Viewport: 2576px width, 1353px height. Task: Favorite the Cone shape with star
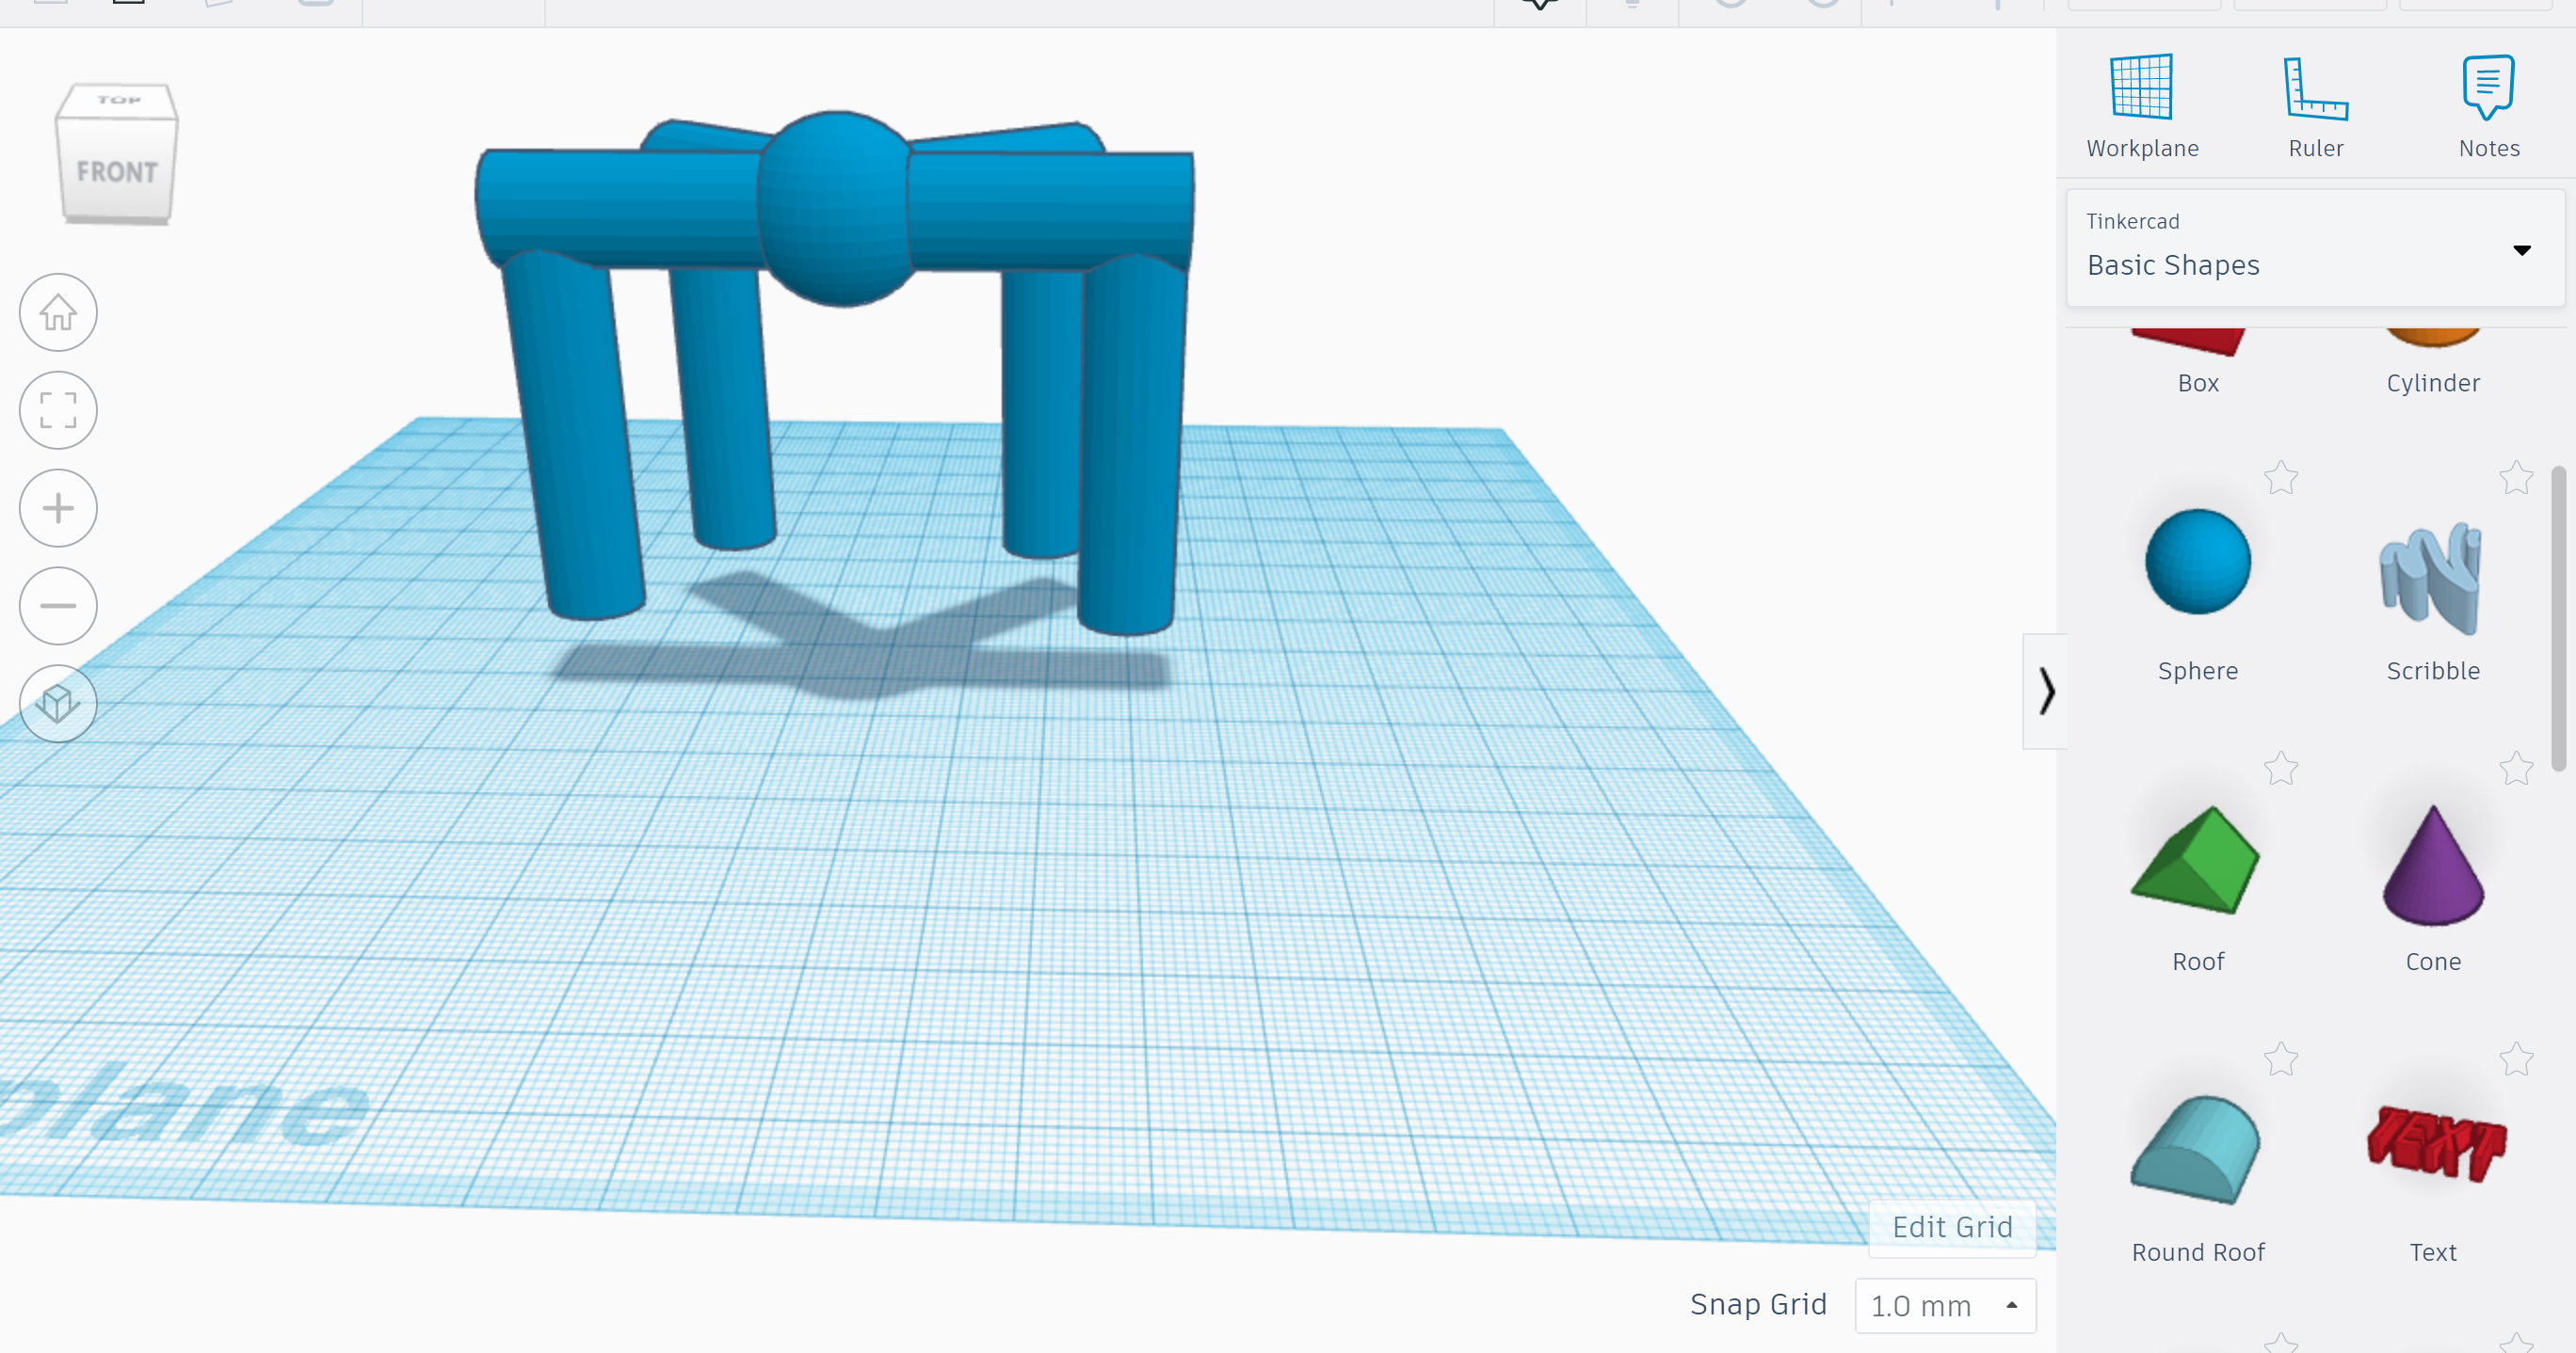click(2516, 769)
